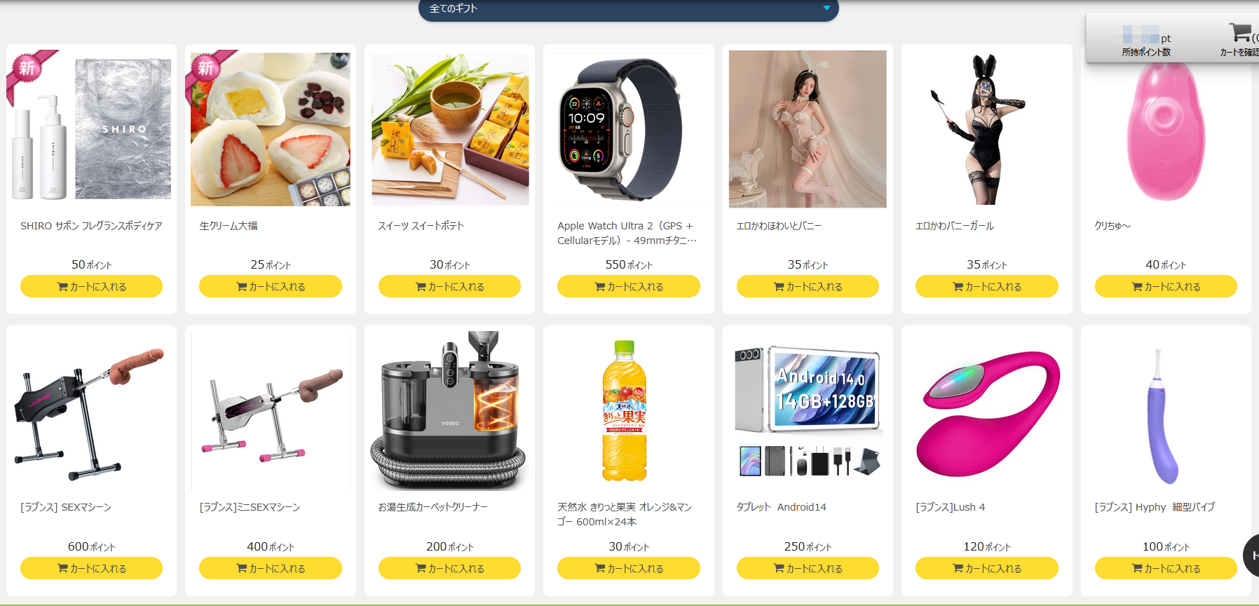This screenshot has height=606, width=1259.
Task: Click cart icon on スイーツ スイートポテト button
Action: point(421,286)
